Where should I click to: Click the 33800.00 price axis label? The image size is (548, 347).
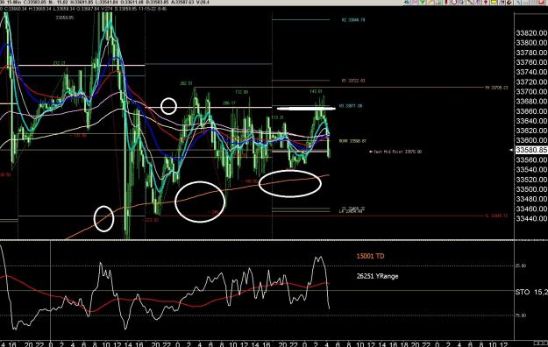[531, 43]
